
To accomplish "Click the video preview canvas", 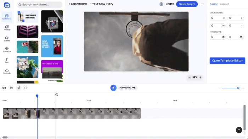I will 136,41.
